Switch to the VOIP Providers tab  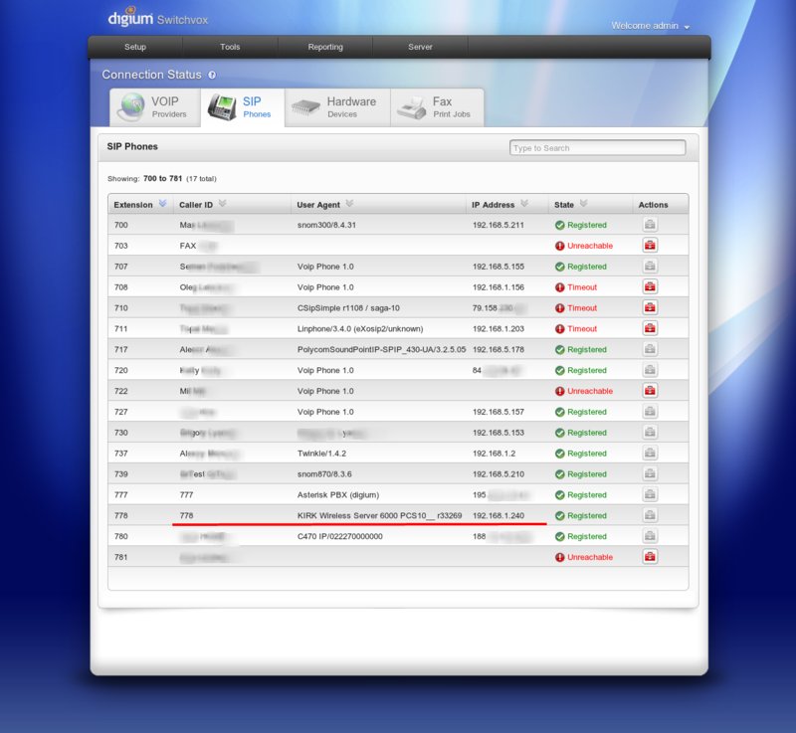[x=155, y=107]
